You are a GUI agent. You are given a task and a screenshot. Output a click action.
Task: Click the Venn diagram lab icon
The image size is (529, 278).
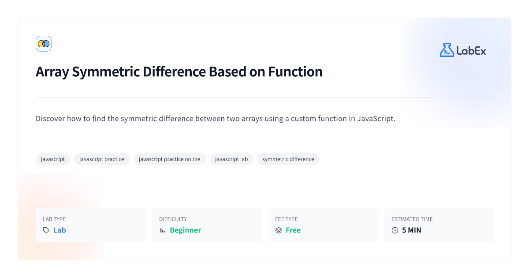44,44
